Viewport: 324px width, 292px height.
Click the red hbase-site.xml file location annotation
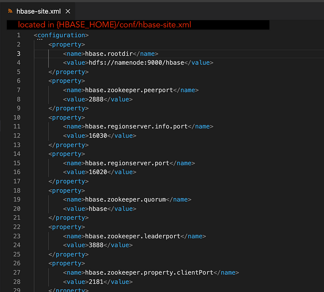[x=104, y=25]
